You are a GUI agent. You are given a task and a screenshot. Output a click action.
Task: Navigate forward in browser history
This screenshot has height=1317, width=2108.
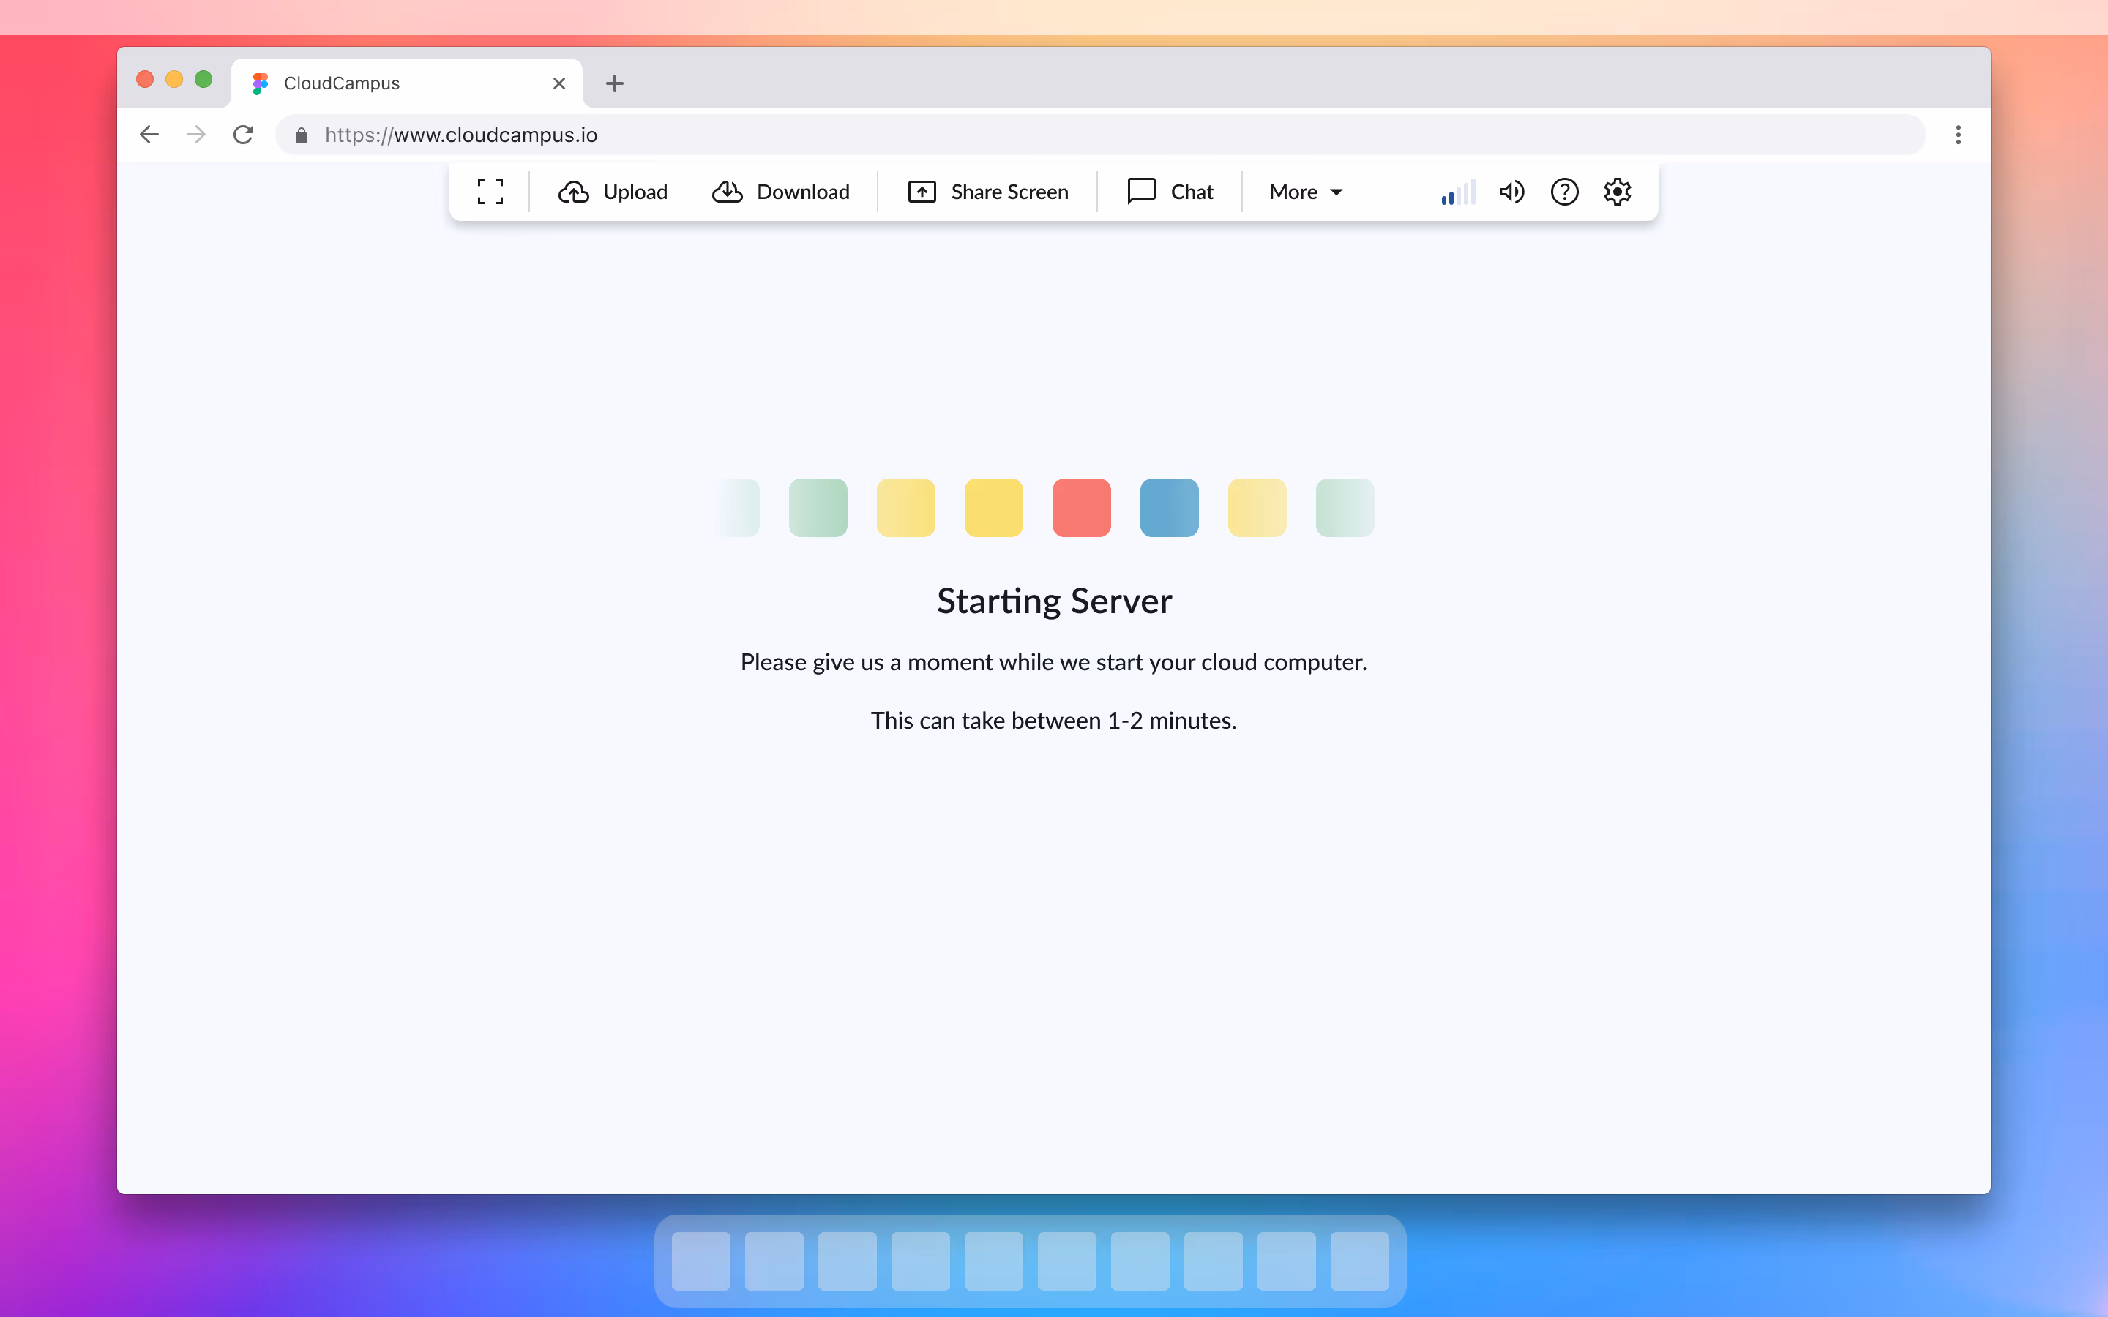click(x=195, y=134)
